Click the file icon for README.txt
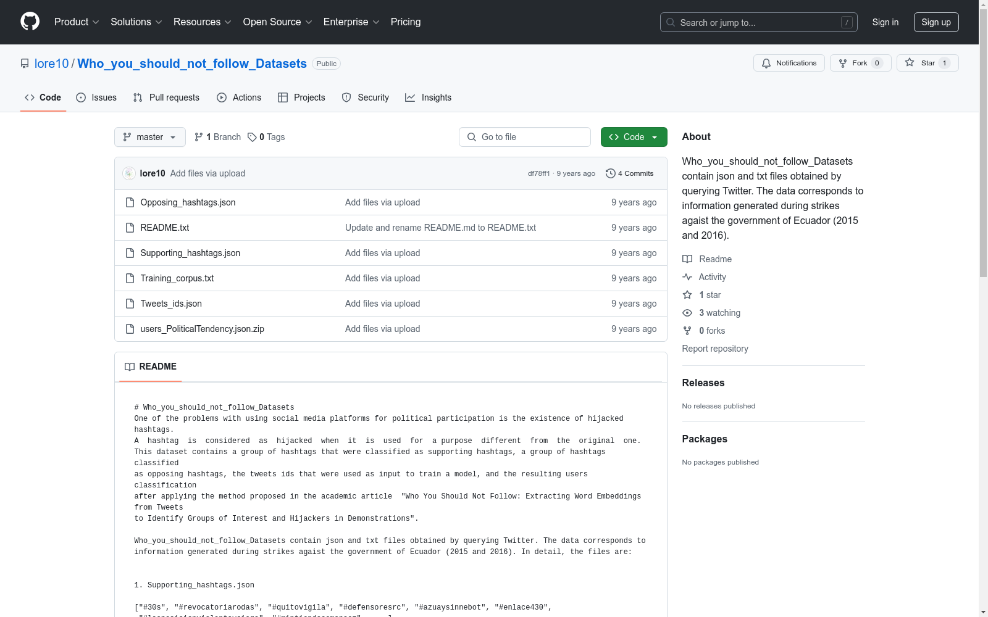The width and height of the screenshot is (988, 617). [130, 228]
